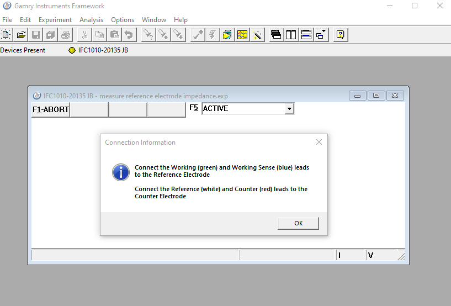
Task: Click the blue information icon in dialog
Action: 121,172
